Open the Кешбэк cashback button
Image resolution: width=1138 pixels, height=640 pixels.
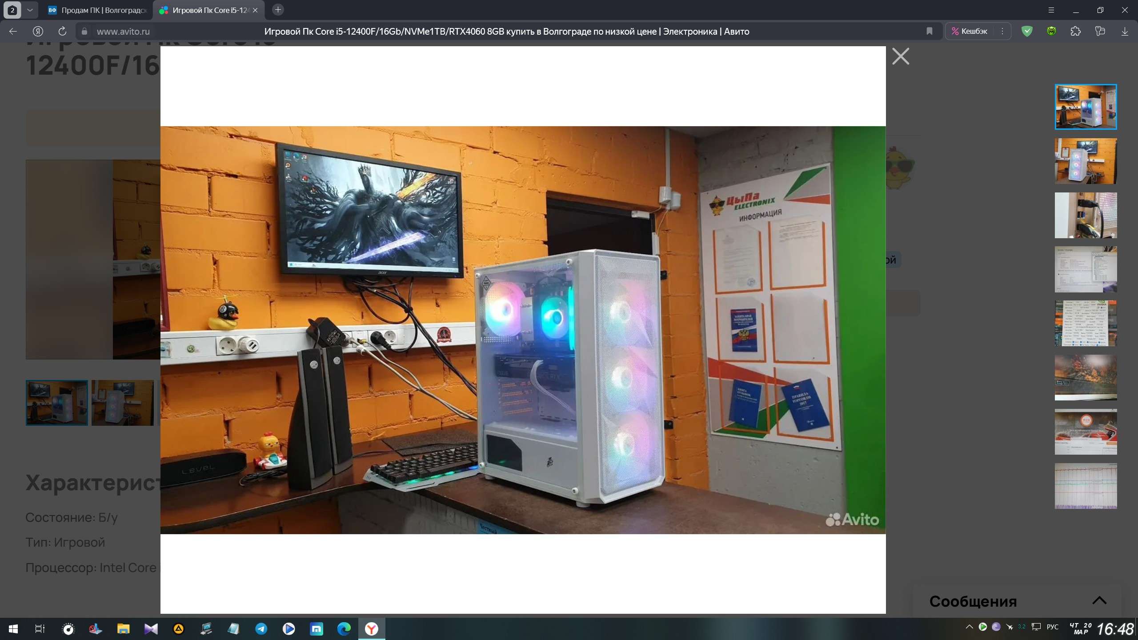(x=970, y=31)
